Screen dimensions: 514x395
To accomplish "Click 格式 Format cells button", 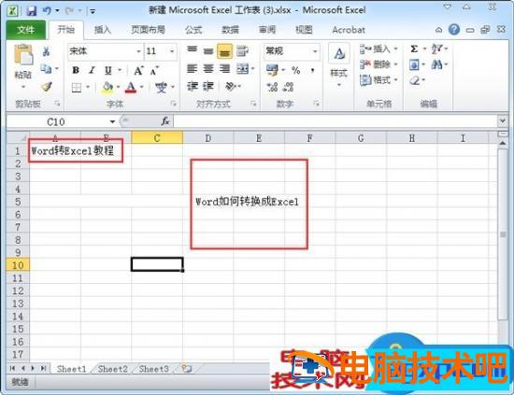I will tap(378, 79).
